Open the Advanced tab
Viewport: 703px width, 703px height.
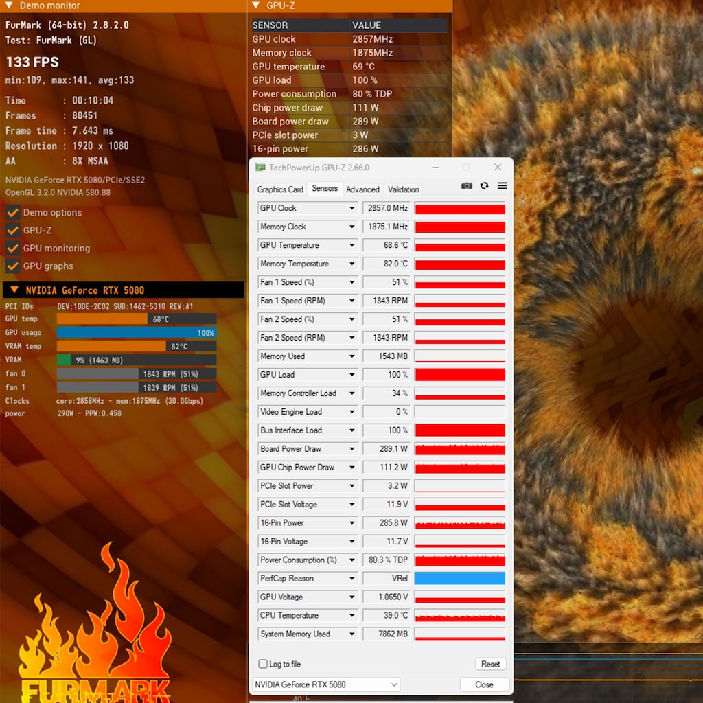coord(362,189)
